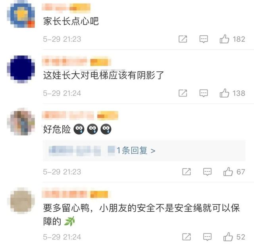The width and height of the screenshot is (254, 245).
Task: Open avatar of the '好危险' commenter
Action: point(21,122)
